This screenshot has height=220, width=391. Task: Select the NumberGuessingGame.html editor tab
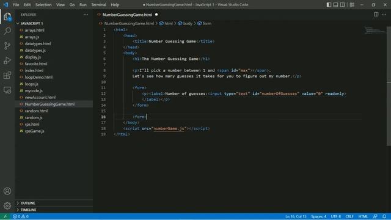tap(127, 15)
